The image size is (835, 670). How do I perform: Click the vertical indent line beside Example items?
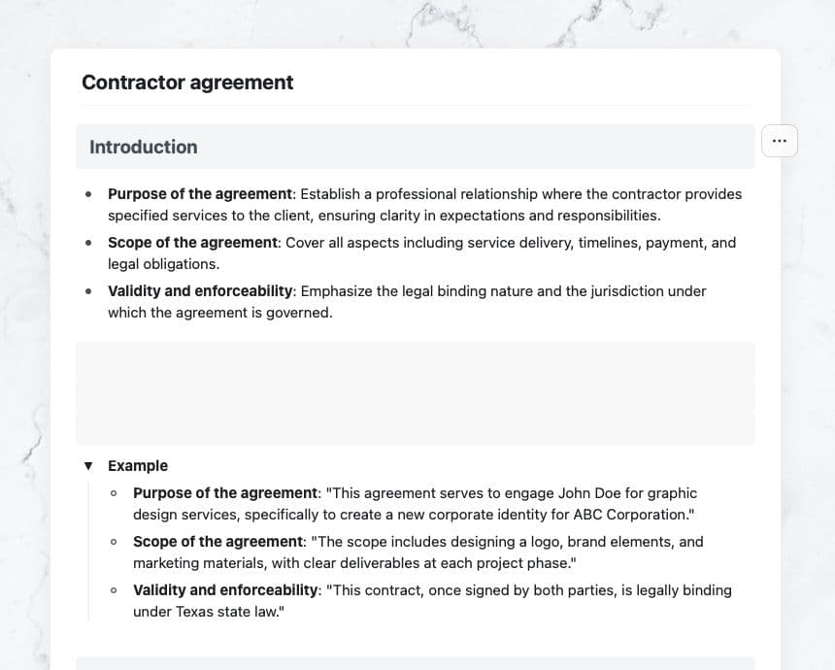click(x=88, y=552)
